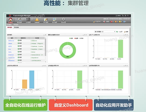The image size is (146, 112).
Task: Open the refresh interval dropdown
Action: (x=105, y=32)
